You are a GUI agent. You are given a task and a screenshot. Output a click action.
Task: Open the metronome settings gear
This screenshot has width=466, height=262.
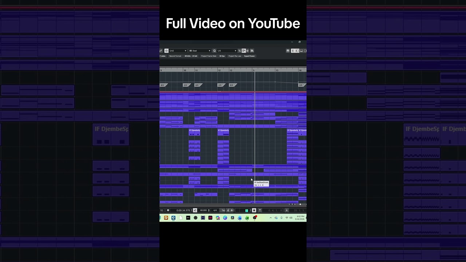click(232, 210)
